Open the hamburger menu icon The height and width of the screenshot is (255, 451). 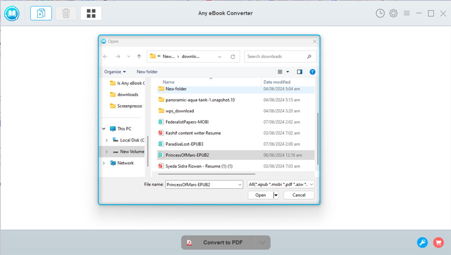click(407, 13)
